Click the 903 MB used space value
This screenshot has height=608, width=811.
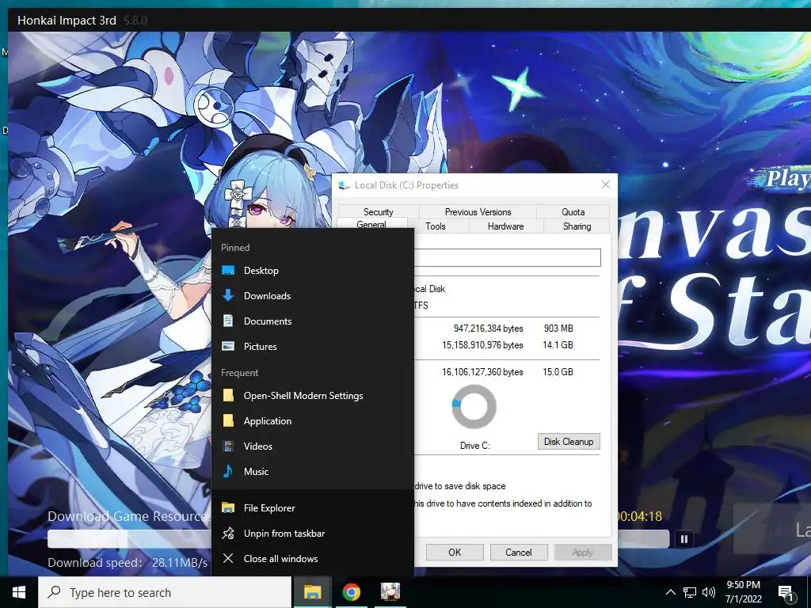click(558, 329)
